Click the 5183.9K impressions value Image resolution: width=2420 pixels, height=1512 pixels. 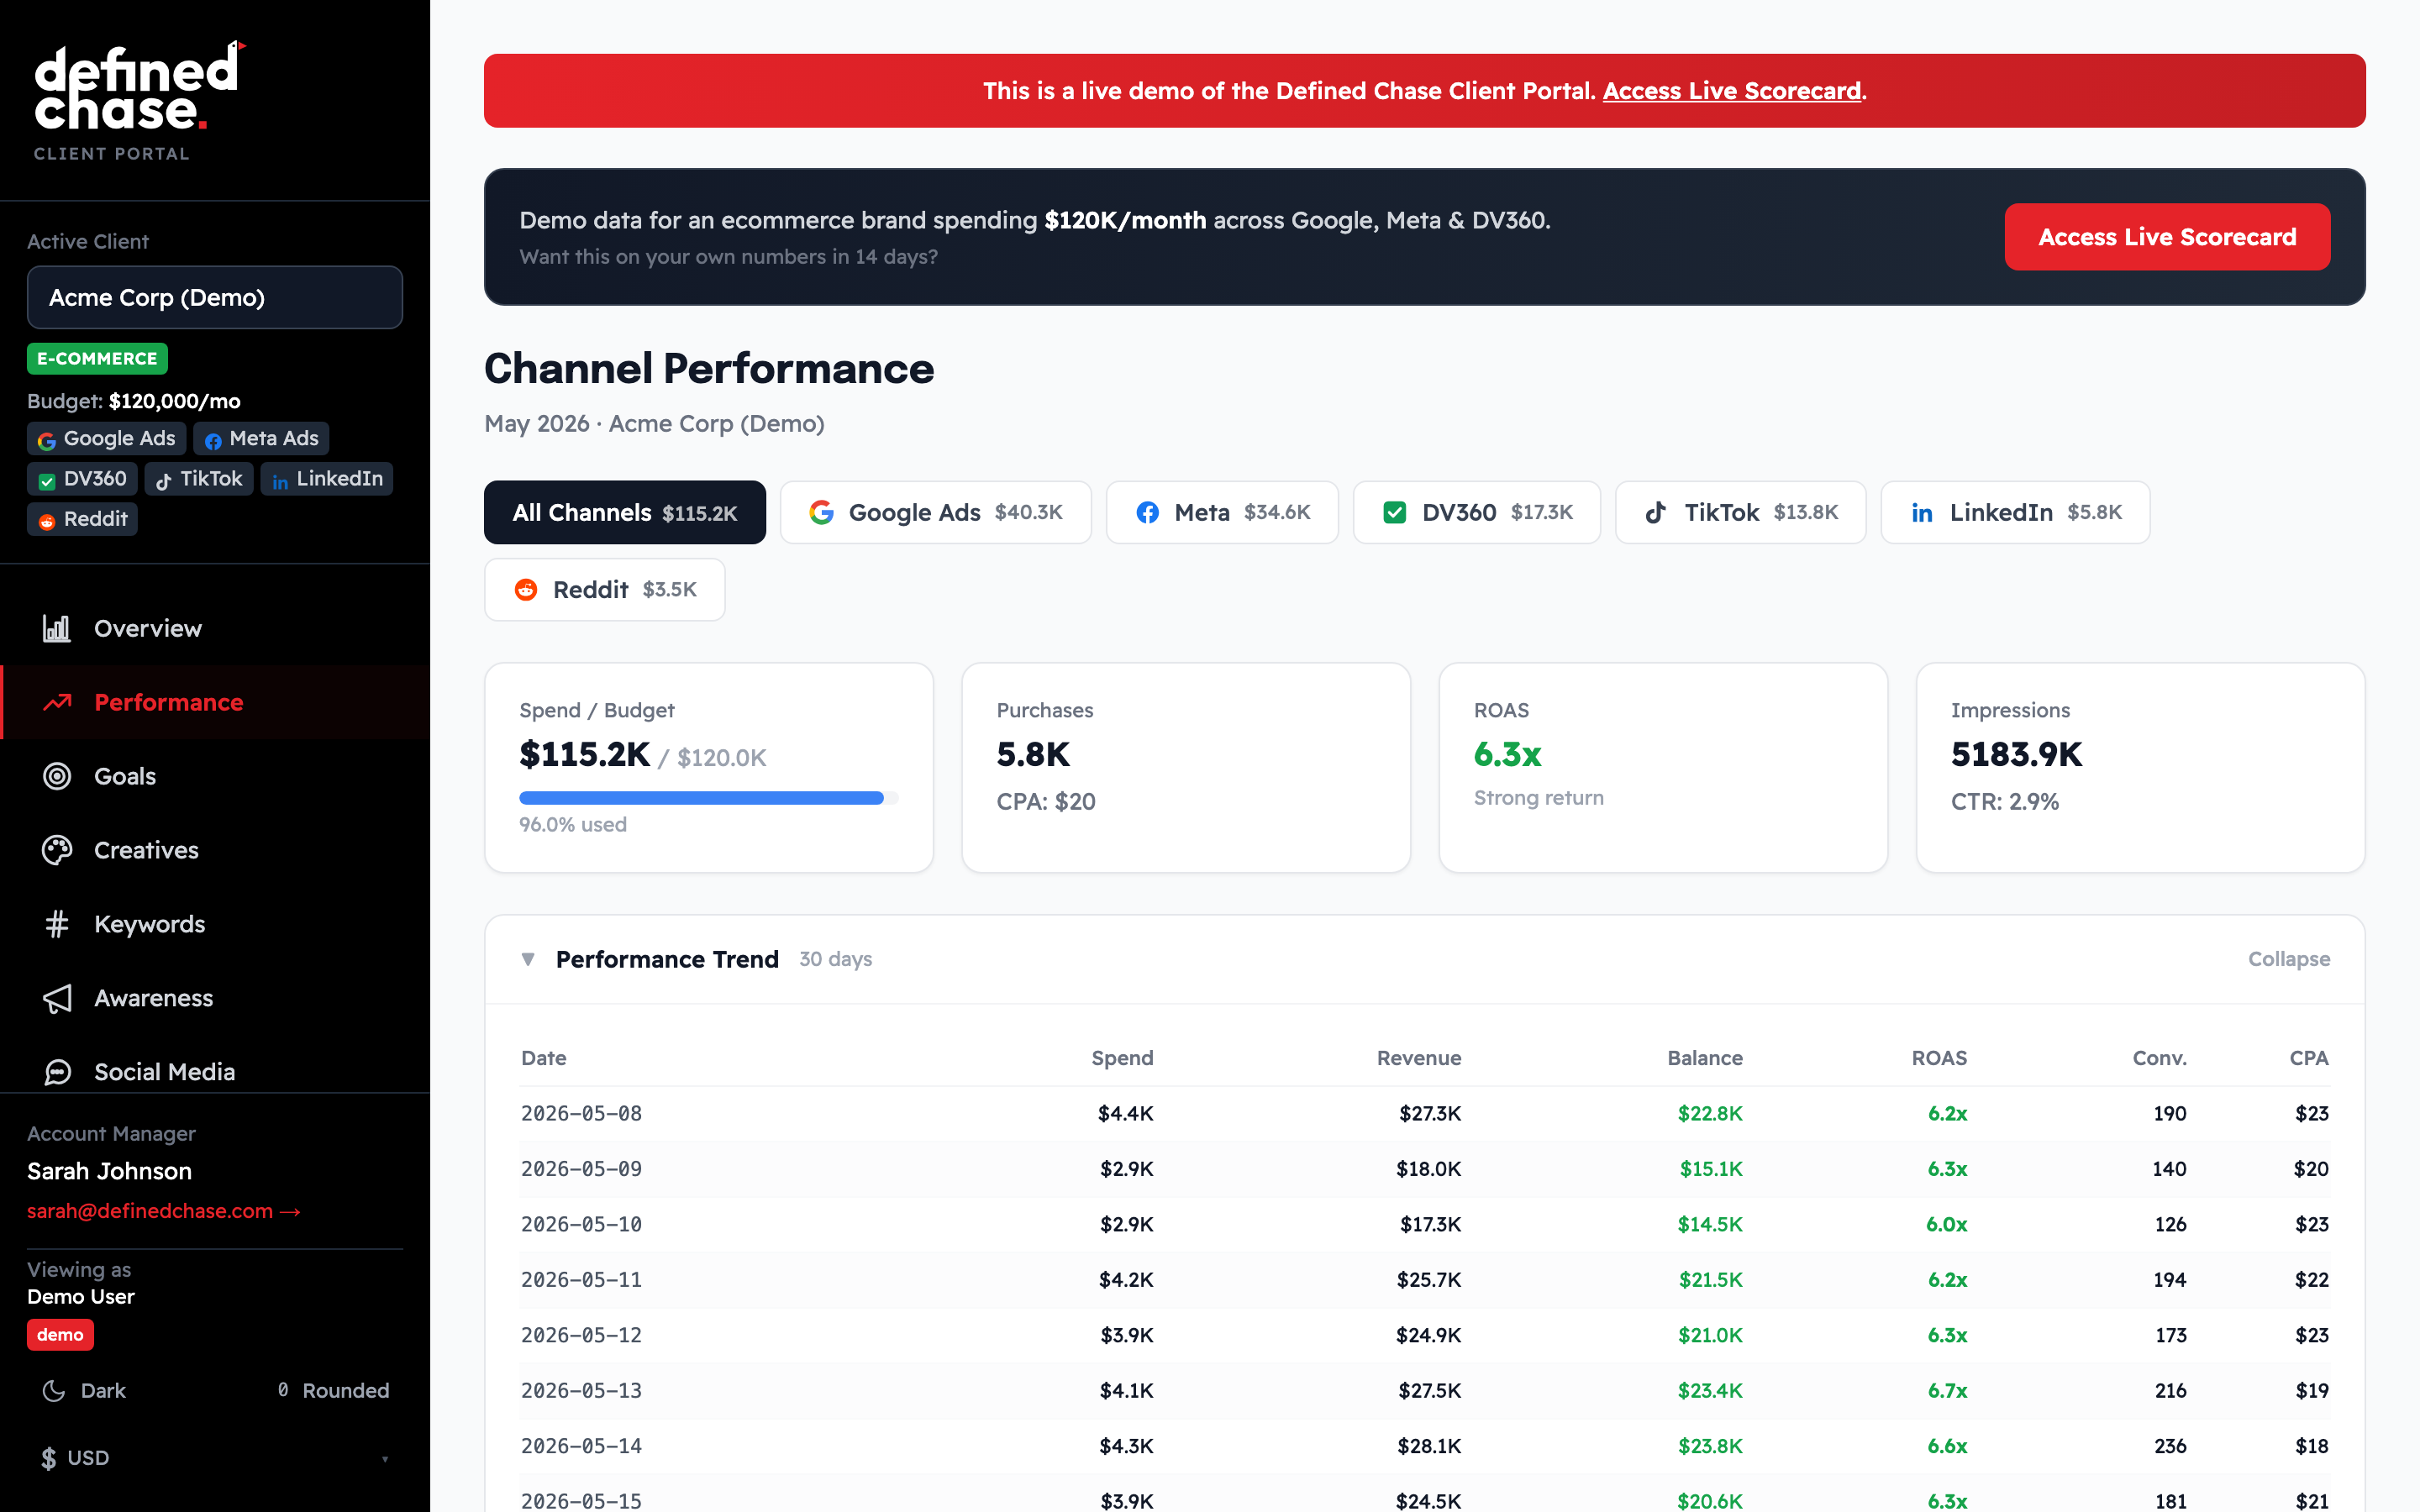(2016, 754)
